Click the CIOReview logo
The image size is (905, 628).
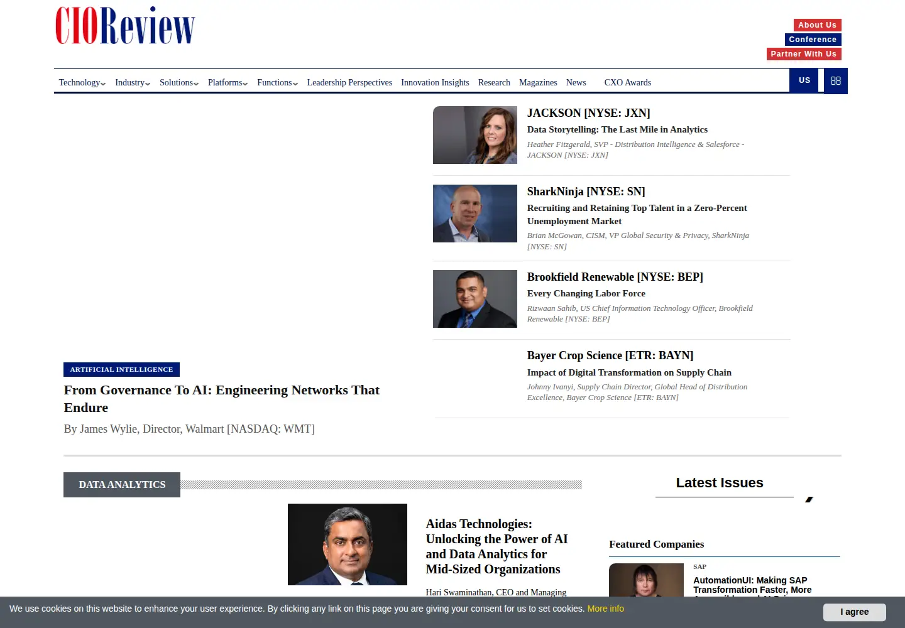tap(125, 26)
